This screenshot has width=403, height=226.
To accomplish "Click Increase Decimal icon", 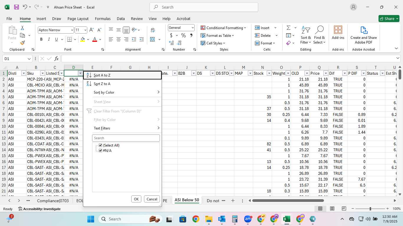I will 171,43.
